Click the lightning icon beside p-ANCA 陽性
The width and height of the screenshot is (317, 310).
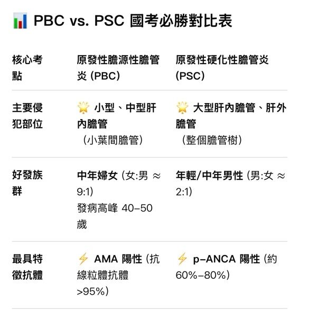[x=182, y=259]
